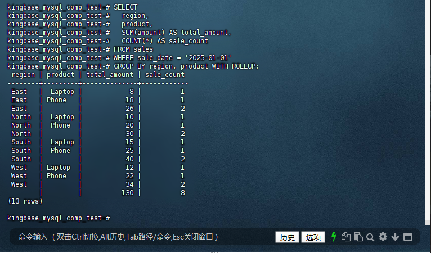The width and height of the screenshot is (431, 253).
Task: Click South subtotal value 40
Action: pos(129,159)
